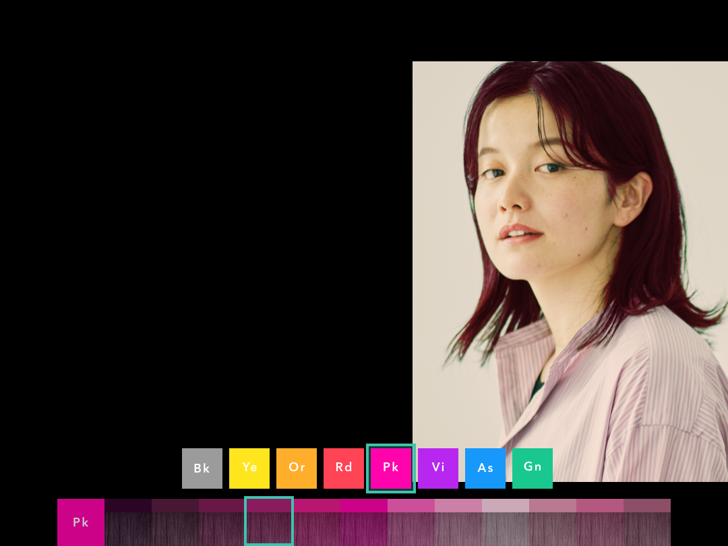The width and height of the screenshot is (728, 546).
Task: Select the last shade swatch in row
Action: coord(647,522)
